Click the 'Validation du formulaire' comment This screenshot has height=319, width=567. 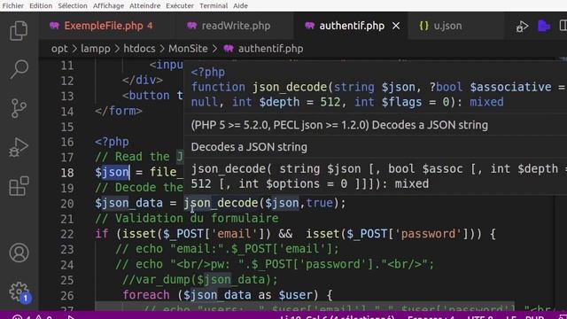click(x=187, y=218)
